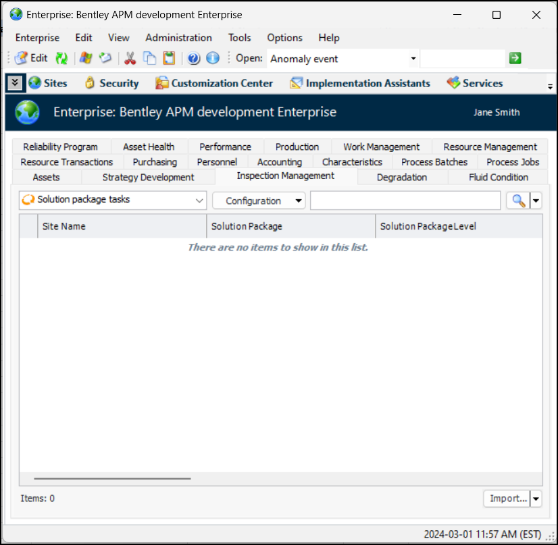
Task: Open the Security lock shortcut
Action: [x=111, y=83]
